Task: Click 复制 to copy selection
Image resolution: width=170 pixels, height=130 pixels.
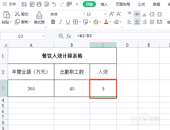Action: click(22, 22)
